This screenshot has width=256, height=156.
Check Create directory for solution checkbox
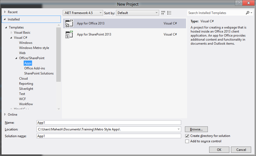pyautogui.click(x=187, y=136)
